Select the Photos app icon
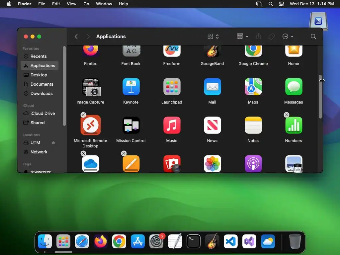The height and width of the screenshot is (255, 340). click(212, 164)
